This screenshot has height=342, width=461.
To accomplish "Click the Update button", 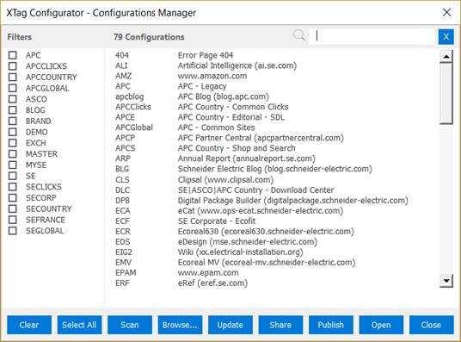I will click(230, 325).
